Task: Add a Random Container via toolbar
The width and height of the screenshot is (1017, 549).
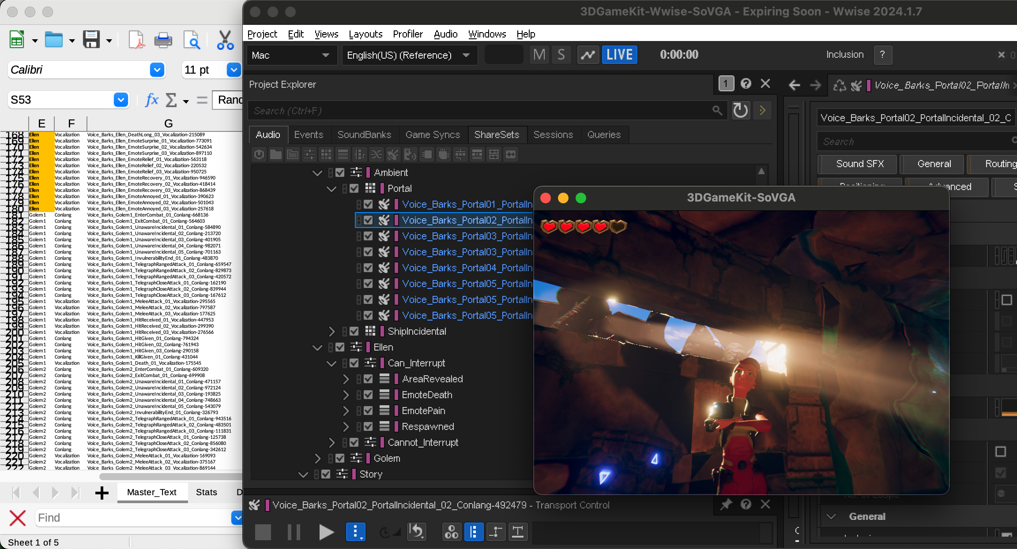Action: [x=326, y=154]
